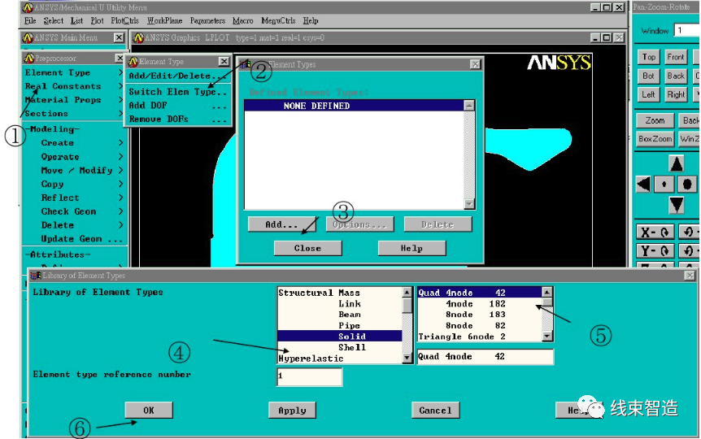Set Left view in Pan-Zoom-Rotate
Viewport: 701px width, 439px height.
tap(648, 95)
